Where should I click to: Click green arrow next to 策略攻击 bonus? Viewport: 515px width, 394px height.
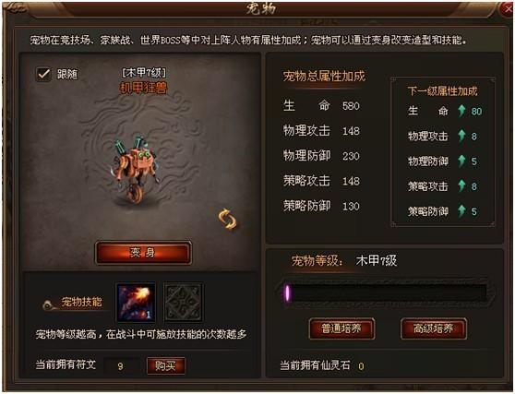pyautogui.click(x=461, y=186)
